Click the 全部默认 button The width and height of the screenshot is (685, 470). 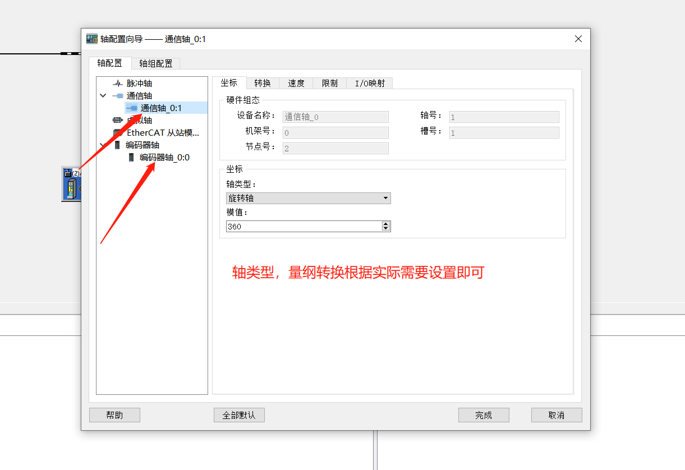(239, 415)
